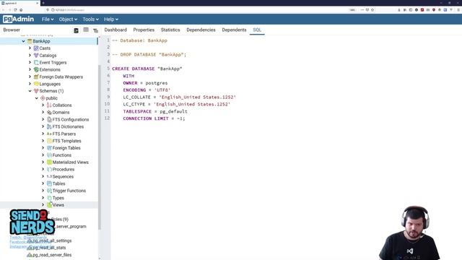Screen dimensions: 462x260
Task: Collapse the public schema node
Action: click(x=37, y=98)
